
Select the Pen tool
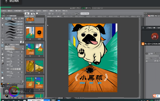point(3,40)
